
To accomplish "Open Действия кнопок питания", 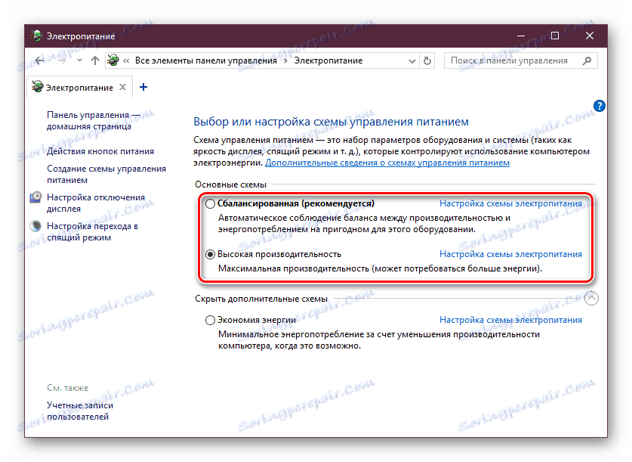I will pos(100,151).
